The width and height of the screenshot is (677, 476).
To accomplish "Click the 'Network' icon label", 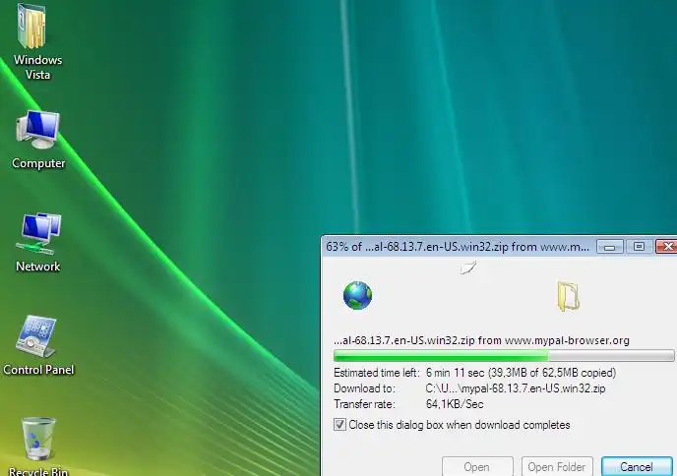I will click(x=38, y=267).
